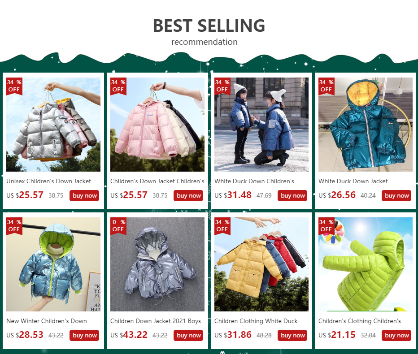This screenshot has height=354, width=418.
Task: Open the mother and child street photo
Action: [x=261, y=125]
